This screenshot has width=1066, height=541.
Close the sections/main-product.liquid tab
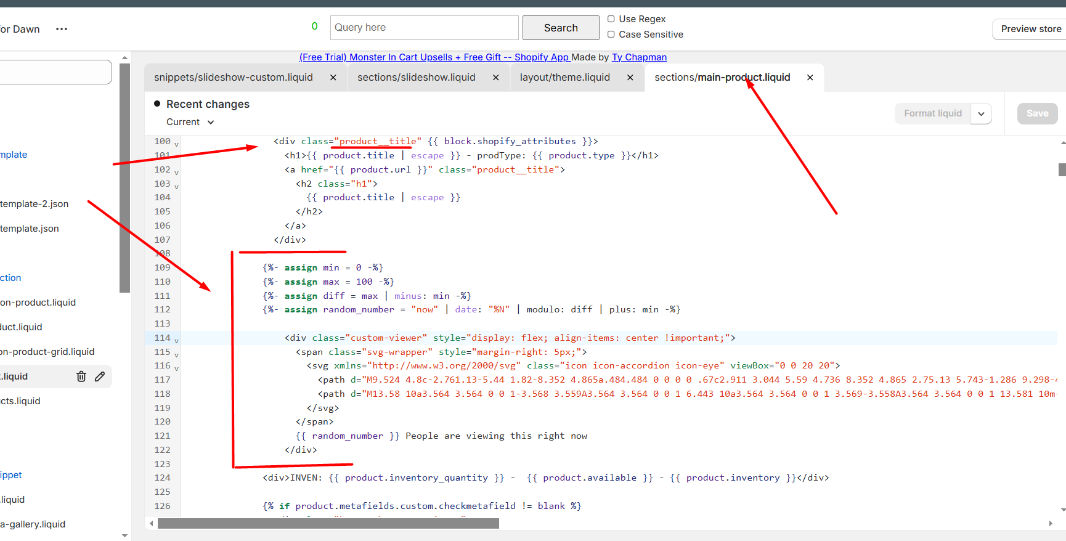point(810,78)
